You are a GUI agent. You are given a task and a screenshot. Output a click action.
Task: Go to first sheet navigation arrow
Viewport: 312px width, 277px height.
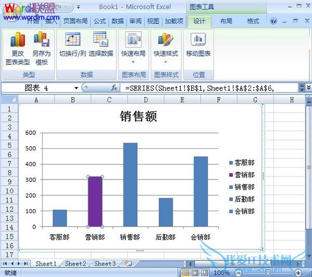click(5, 264)
